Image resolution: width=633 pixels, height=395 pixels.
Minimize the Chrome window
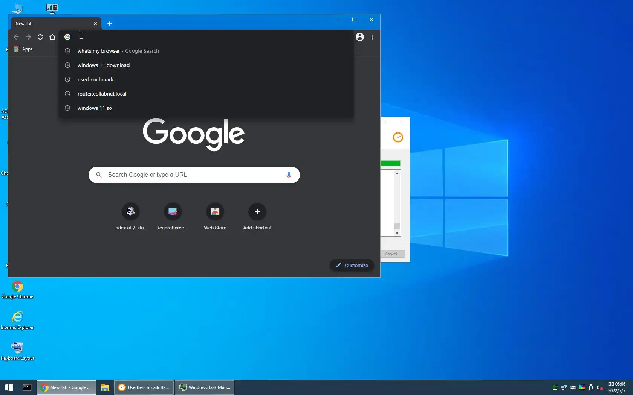337,20
